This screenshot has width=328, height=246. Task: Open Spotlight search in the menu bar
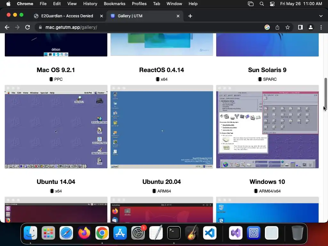[262, 4]
